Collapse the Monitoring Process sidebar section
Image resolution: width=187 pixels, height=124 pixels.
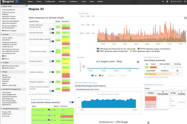(13, 109)
